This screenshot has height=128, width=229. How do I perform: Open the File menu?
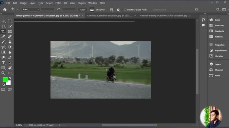(8, 3)
